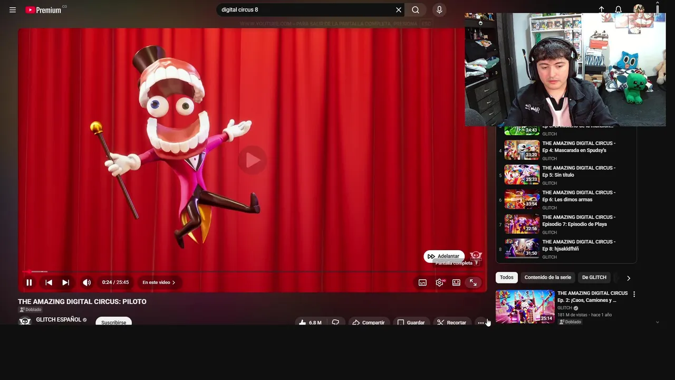Dislike the video

coord(335,322)
